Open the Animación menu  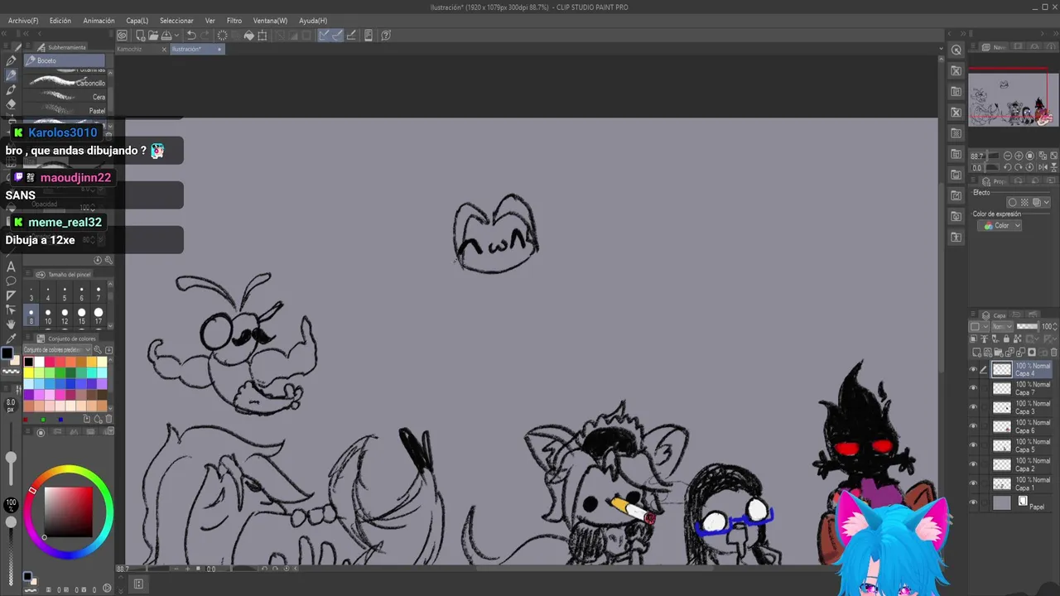(99, 21)
